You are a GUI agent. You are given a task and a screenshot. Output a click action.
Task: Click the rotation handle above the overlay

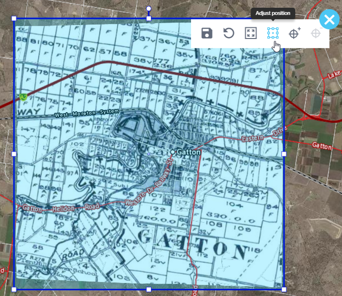pos(149,9)
